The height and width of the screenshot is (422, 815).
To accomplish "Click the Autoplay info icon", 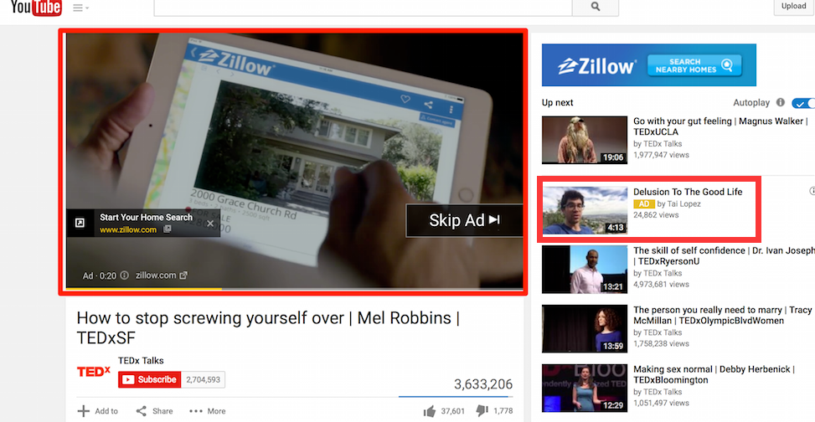I will pyautogui.click(x=780, y=102).
